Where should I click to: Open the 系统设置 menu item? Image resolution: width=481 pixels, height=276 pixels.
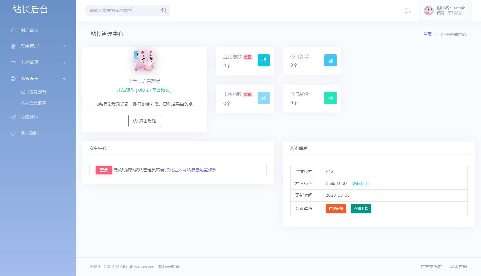click(x=38, y=79)
